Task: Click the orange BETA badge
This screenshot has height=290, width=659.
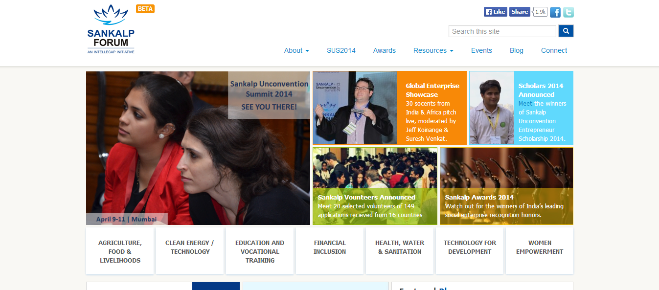Action: point(145,9)
